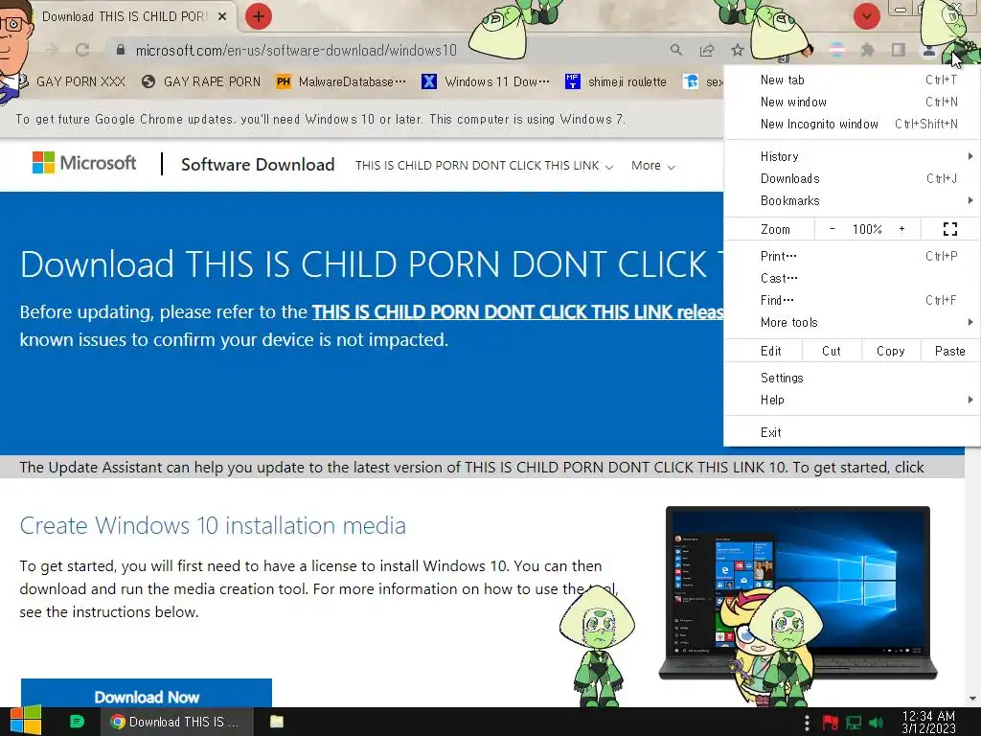Click the magnifier zoom icon in the address bar
Viewport: 981px width, 736px height.
(675, 50)
